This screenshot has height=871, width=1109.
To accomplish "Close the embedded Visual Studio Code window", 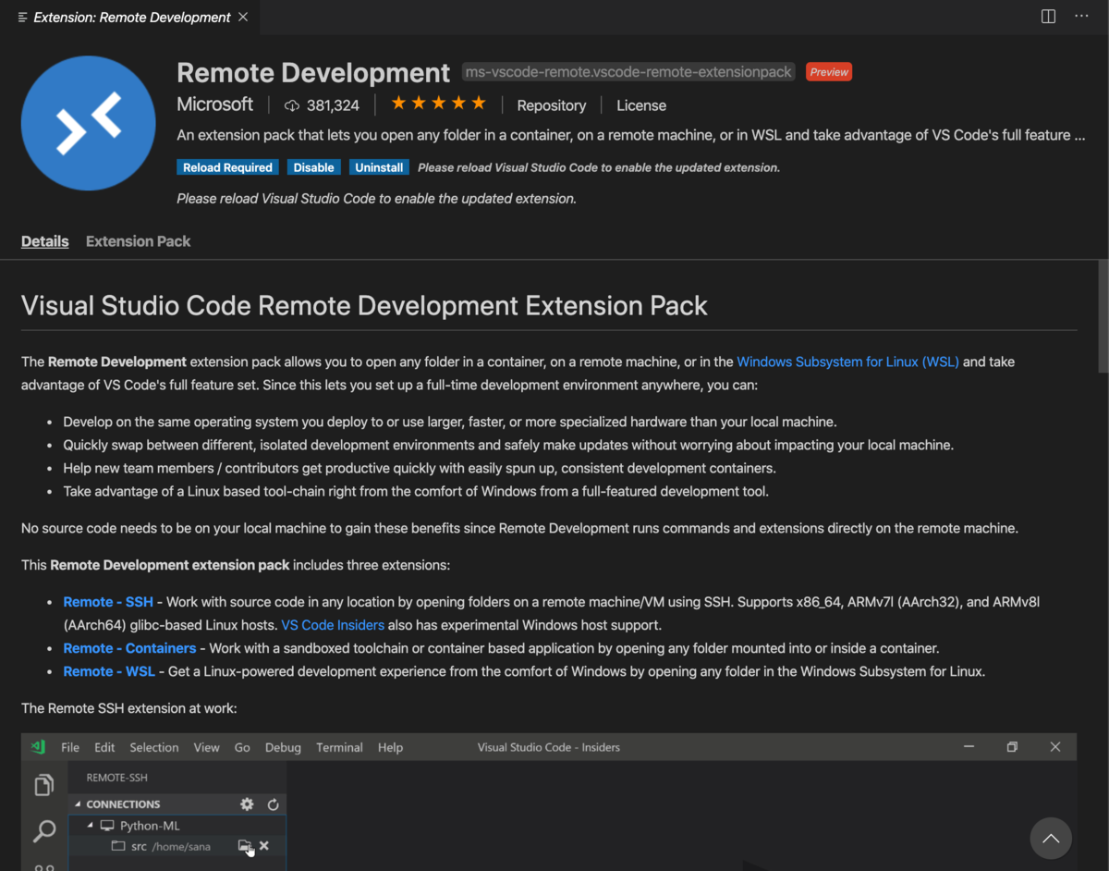I will (x=1055, y=747).
